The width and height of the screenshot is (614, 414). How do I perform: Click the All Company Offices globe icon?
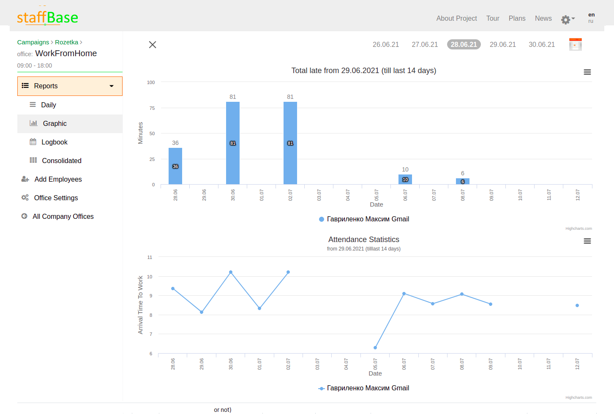[x=25, y=216]
